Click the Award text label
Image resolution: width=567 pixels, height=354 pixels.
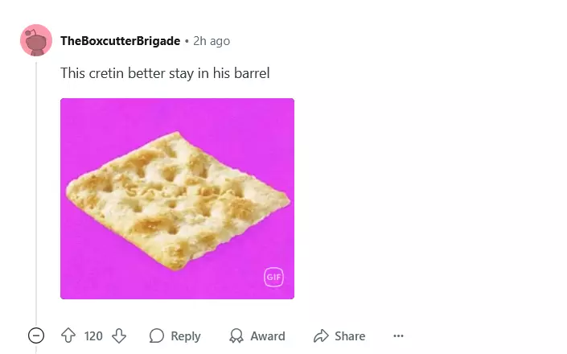click(268, 336)
